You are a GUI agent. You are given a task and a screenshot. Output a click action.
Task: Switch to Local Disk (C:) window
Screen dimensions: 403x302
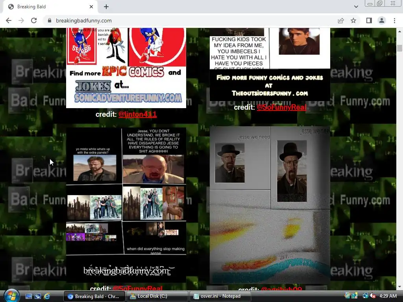(157, 296)
